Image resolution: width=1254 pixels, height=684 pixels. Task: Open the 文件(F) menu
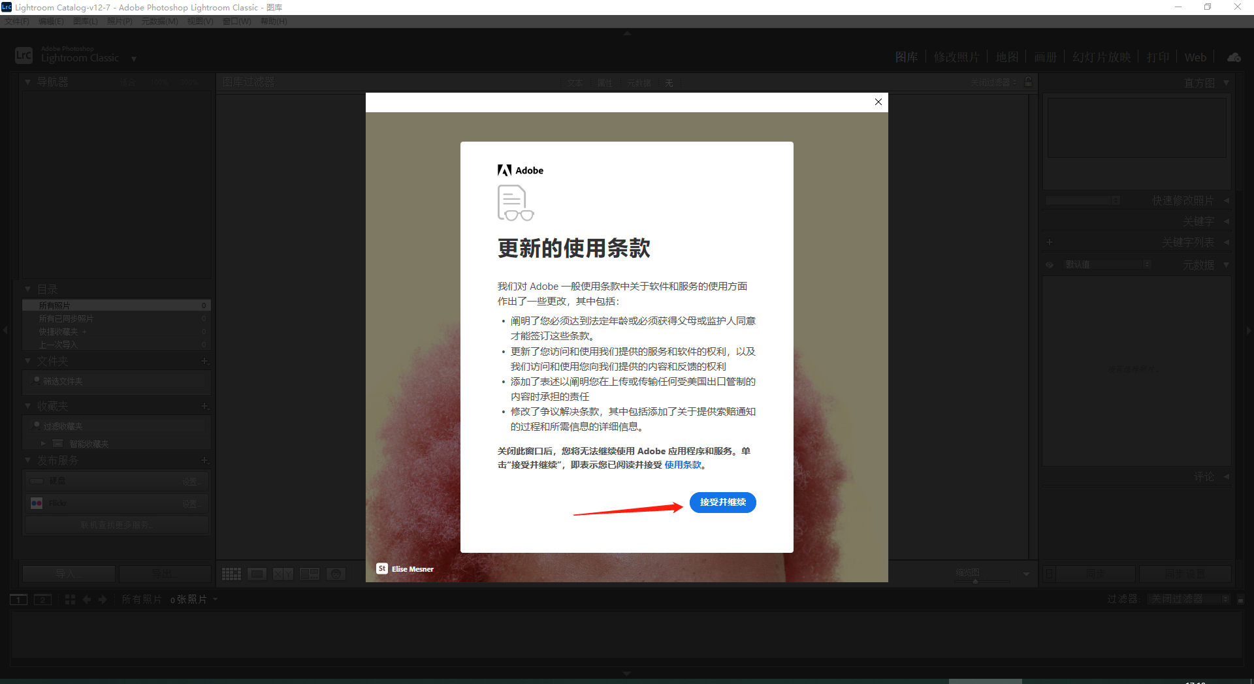[x=17, y=22]
